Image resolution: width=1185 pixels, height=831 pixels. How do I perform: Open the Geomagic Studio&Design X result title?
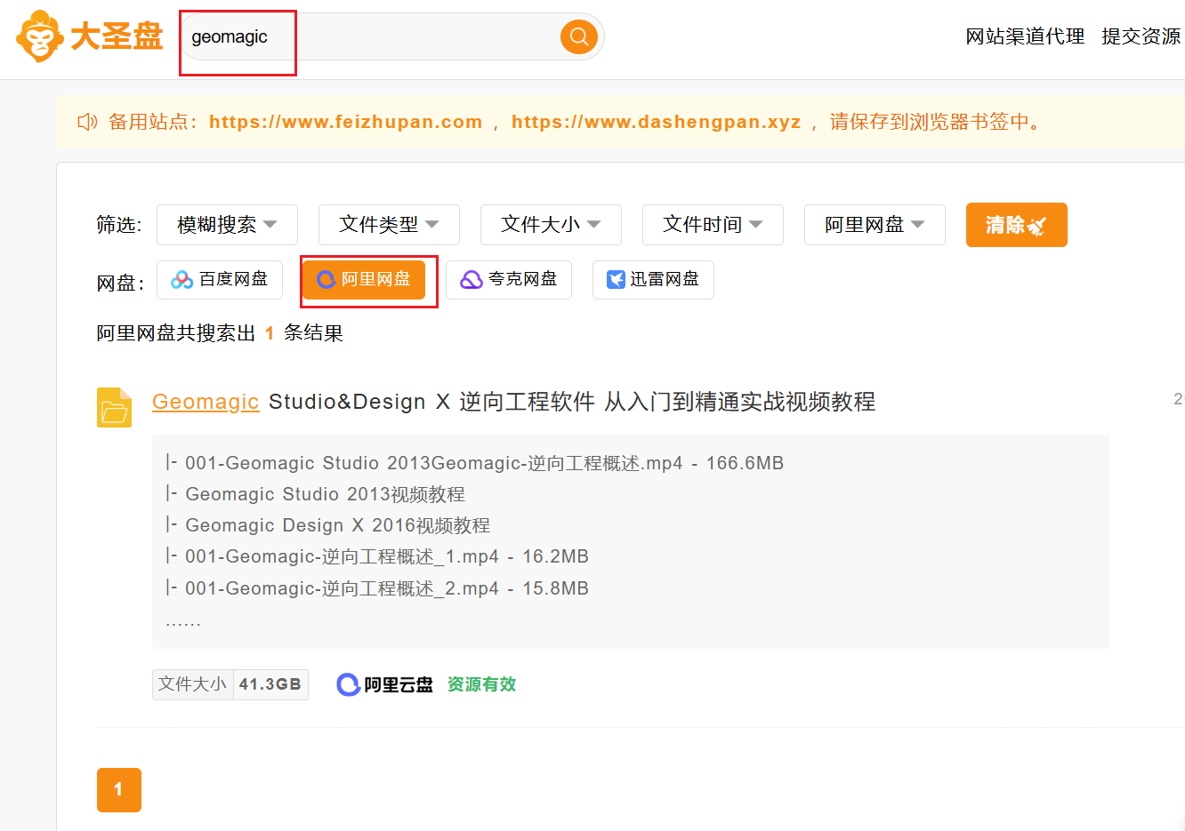513,402
